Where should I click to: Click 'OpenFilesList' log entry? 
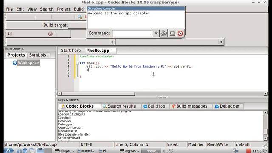68,131
